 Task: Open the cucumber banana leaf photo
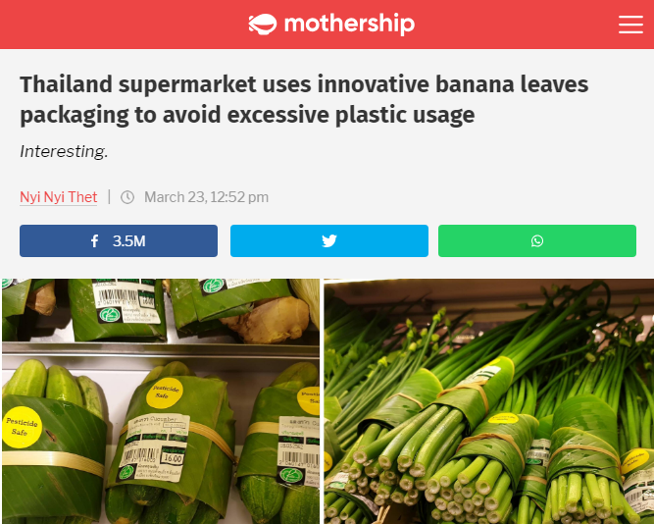coord(161,401)
